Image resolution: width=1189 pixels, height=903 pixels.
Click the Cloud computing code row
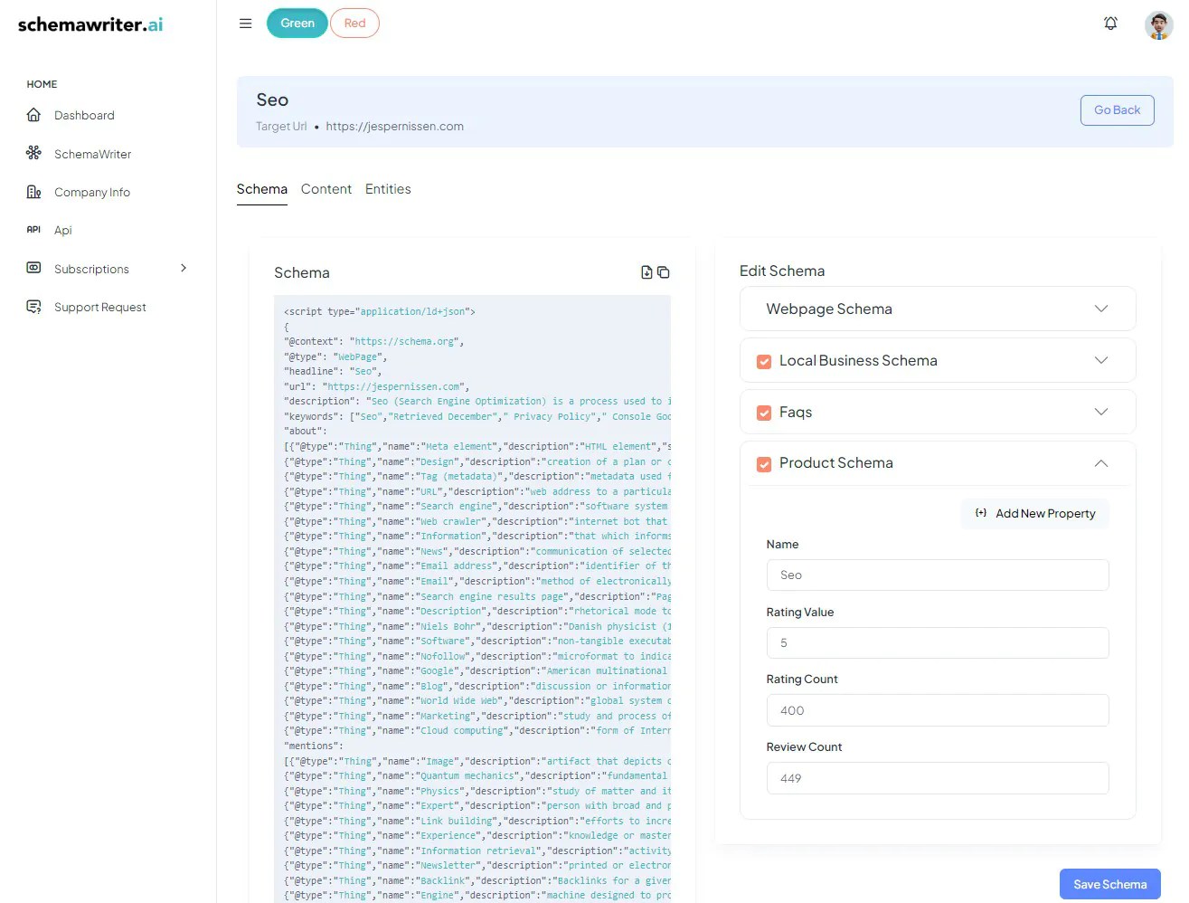coord(477,730)
